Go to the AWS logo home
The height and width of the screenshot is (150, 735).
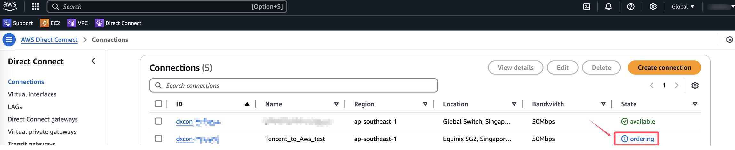coord(10,6)
